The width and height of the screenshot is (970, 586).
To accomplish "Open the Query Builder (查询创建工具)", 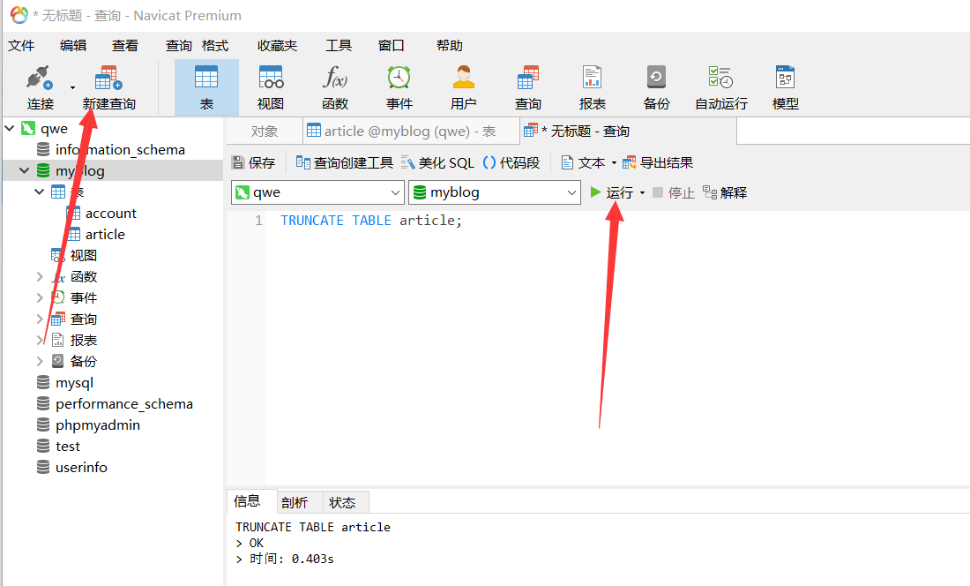I will click(344, 162).
